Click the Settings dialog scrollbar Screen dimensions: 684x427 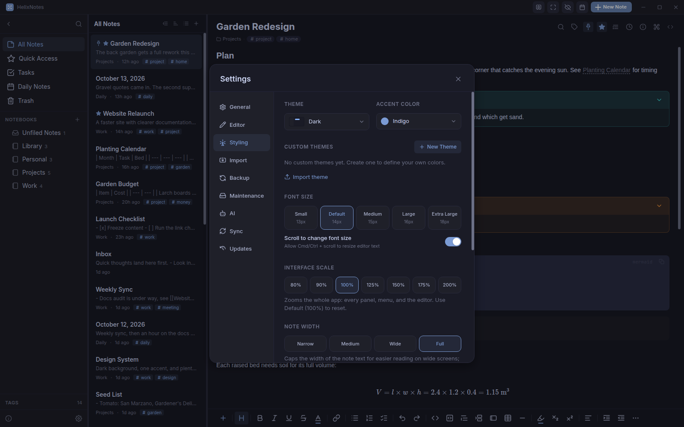[472, 171]
